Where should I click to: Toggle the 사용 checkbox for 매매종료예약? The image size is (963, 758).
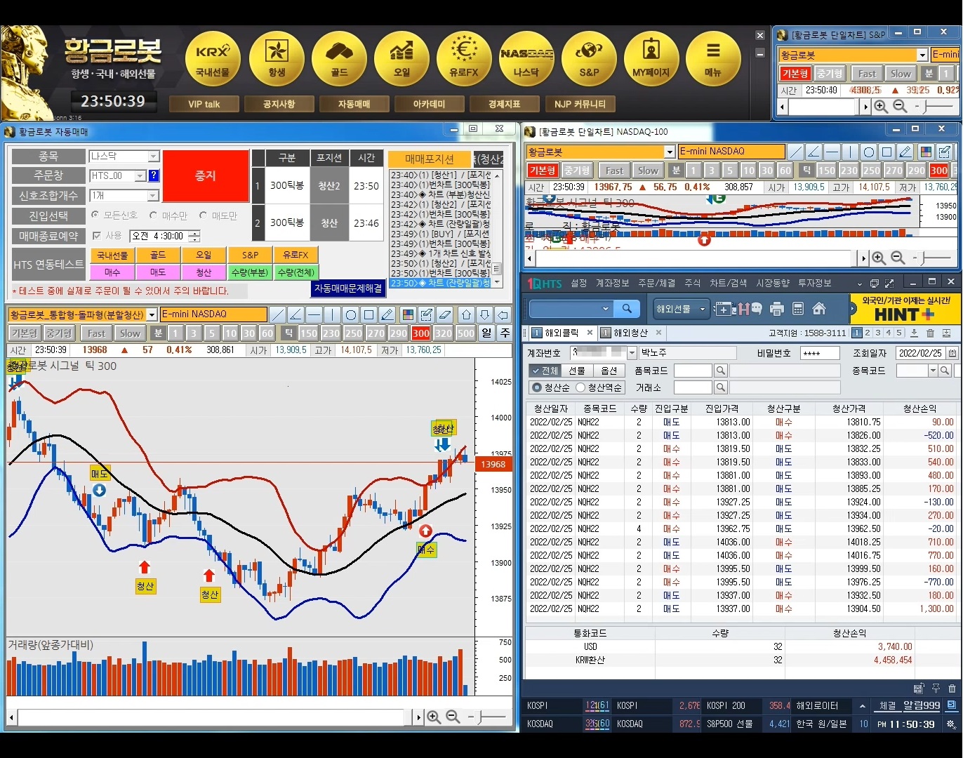click(97, 236)
